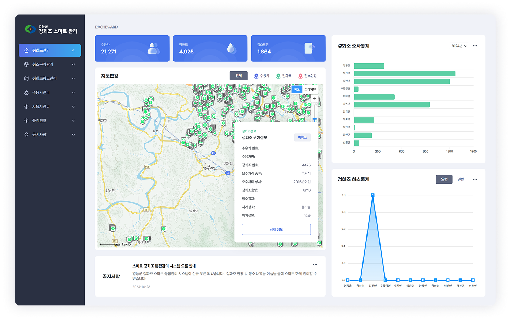Click the 정화조청소관리 map icon
The height and width of the screenshot is (320, 510).
[26, 79]
